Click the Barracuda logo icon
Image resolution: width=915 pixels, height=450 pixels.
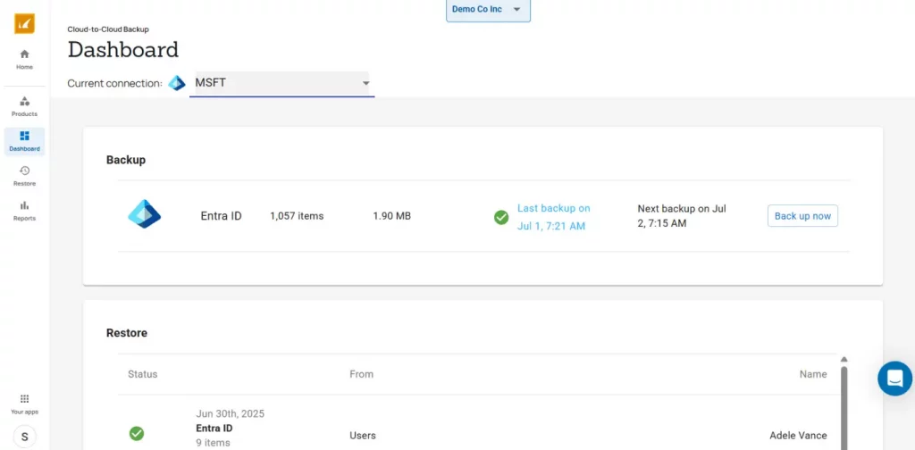24,23
